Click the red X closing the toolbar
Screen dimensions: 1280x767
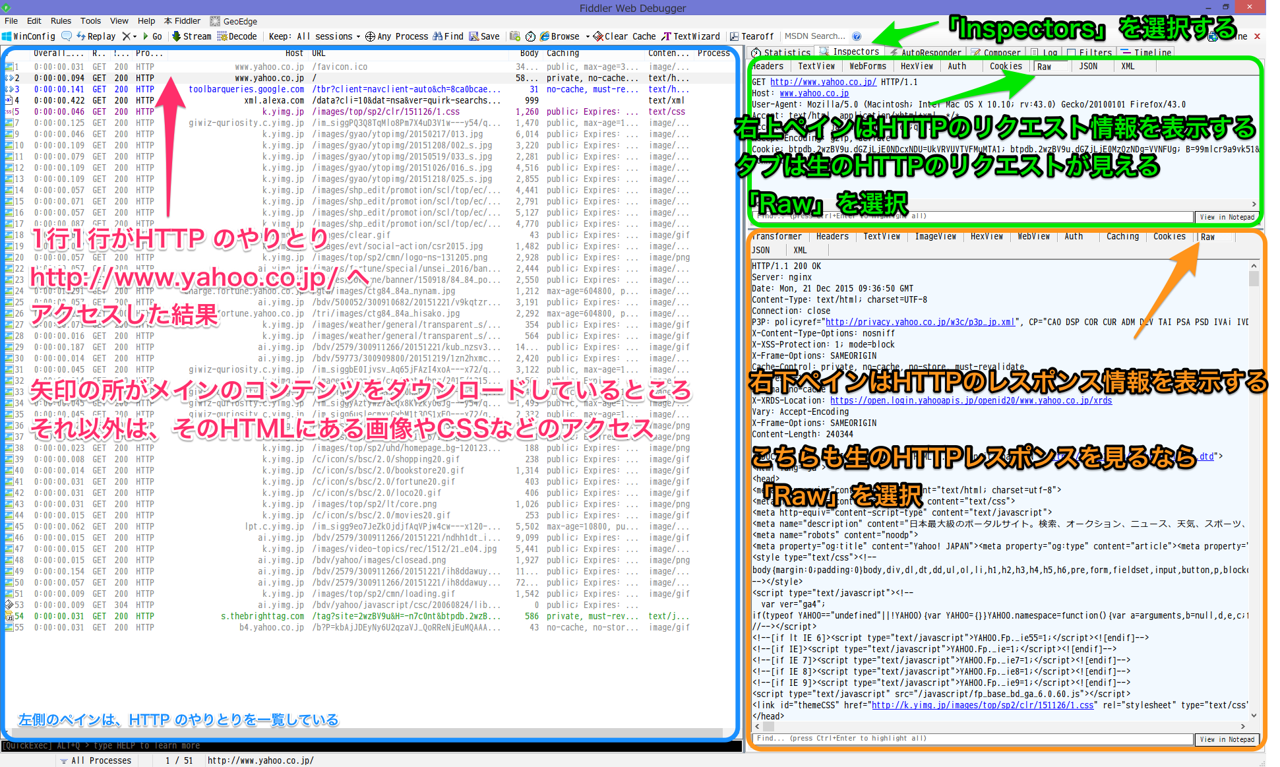point(1257,36)
